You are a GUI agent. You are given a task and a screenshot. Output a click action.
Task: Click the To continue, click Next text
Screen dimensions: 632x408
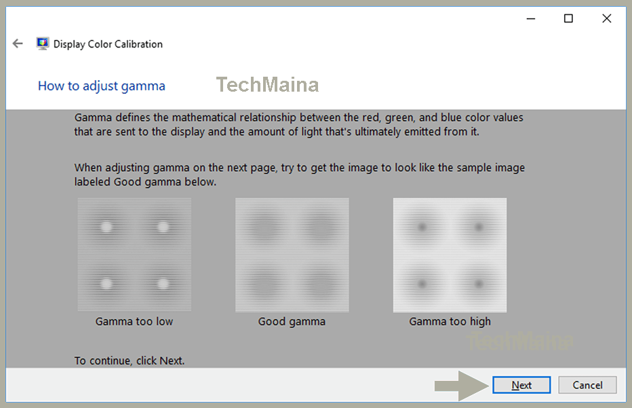[x=130, y=360]
